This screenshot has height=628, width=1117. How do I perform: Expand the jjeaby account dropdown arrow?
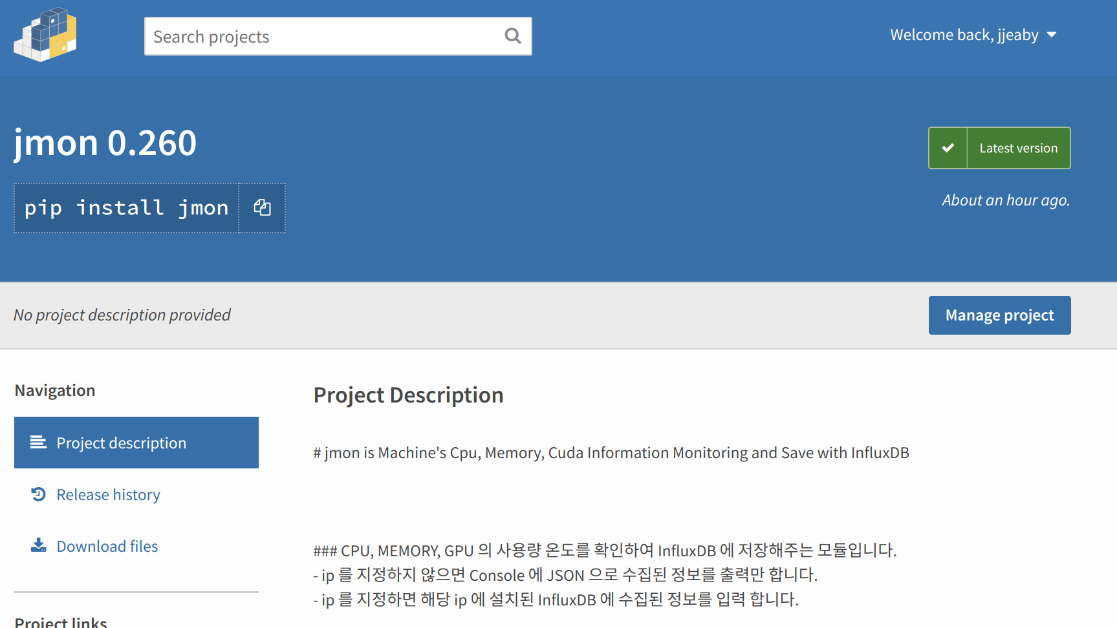point(1052,35)
